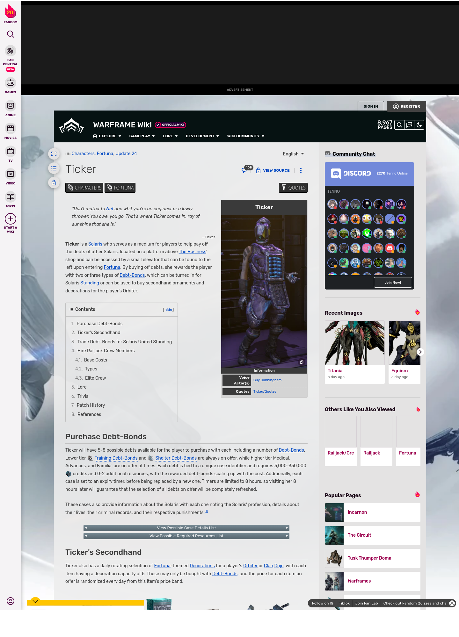Click Follow on IG link
This screenshot has width=459, height=637.
(x=323, y=603)
